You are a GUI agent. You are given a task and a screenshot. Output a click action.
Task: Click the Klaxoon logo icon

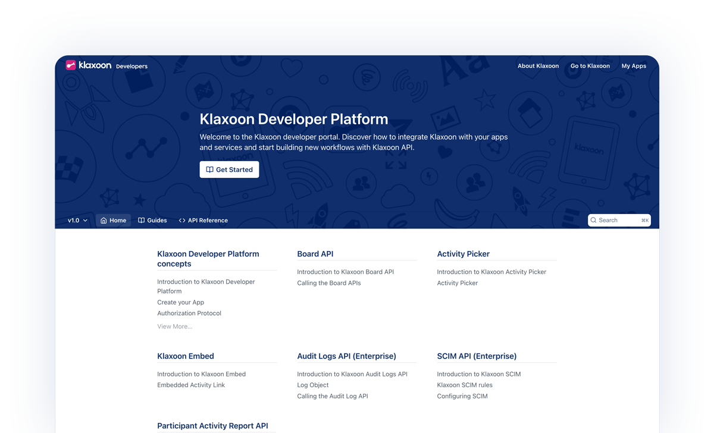click(71, 65)
